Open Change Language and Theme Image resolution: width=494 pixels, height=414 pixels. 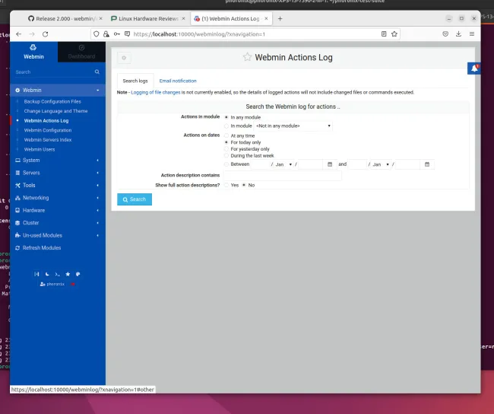tap(55, 111)
